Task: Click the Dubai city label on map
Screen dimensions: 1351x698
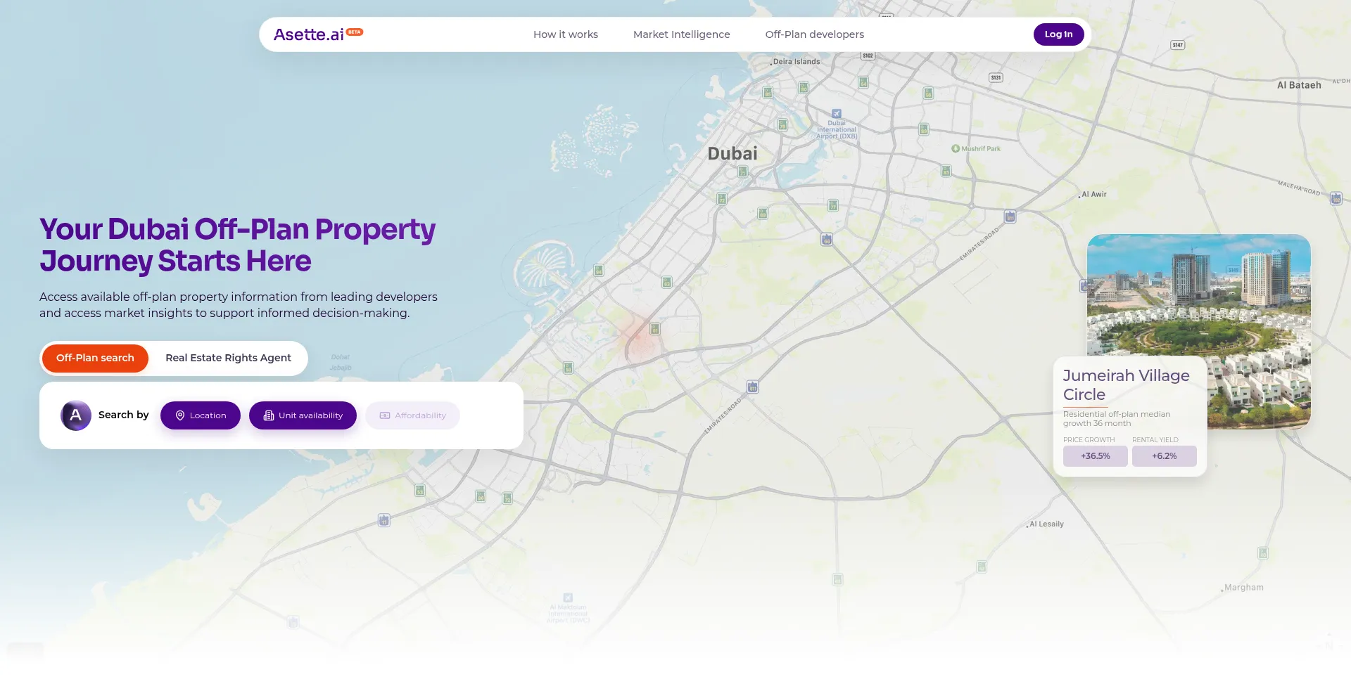Action: coord(732,154)
